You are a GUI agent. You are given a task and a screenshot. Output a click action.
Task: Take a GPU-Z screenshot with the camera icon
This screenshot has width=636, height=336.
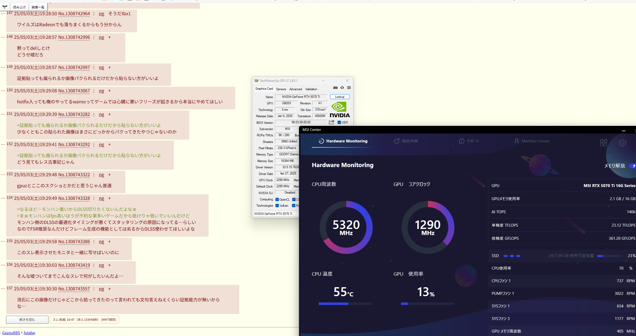[335, 88]
